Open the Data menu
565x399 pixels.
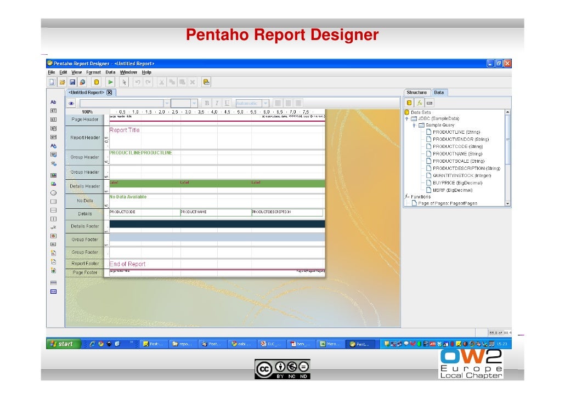[x=110, y=72]
